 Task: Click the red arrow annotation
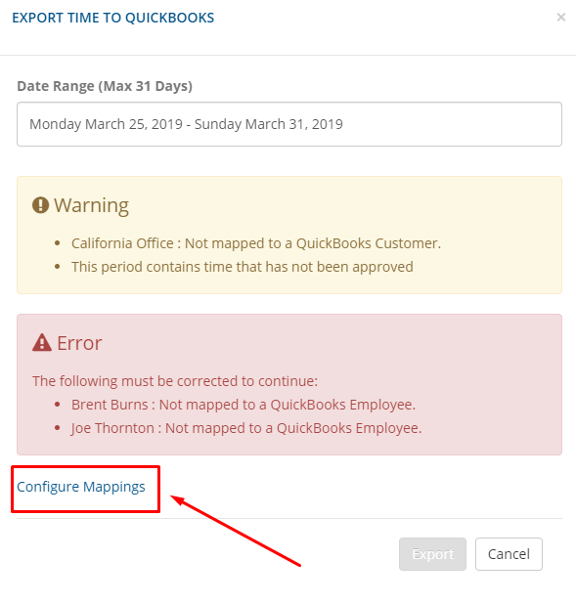[235, 531]
